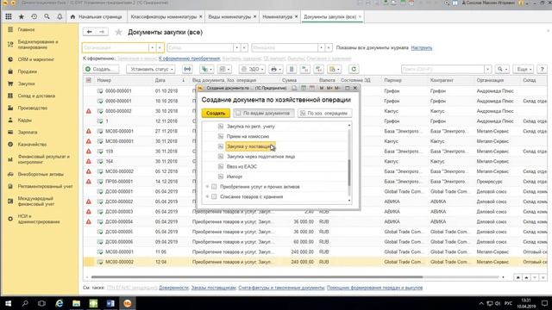Open the sections grid menu icon

coord(9,16)
